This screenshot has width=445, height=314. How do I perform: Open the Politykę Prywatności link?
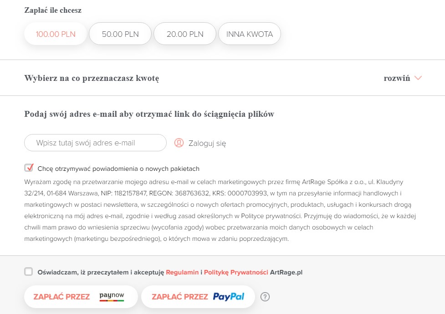pos(236,272)
